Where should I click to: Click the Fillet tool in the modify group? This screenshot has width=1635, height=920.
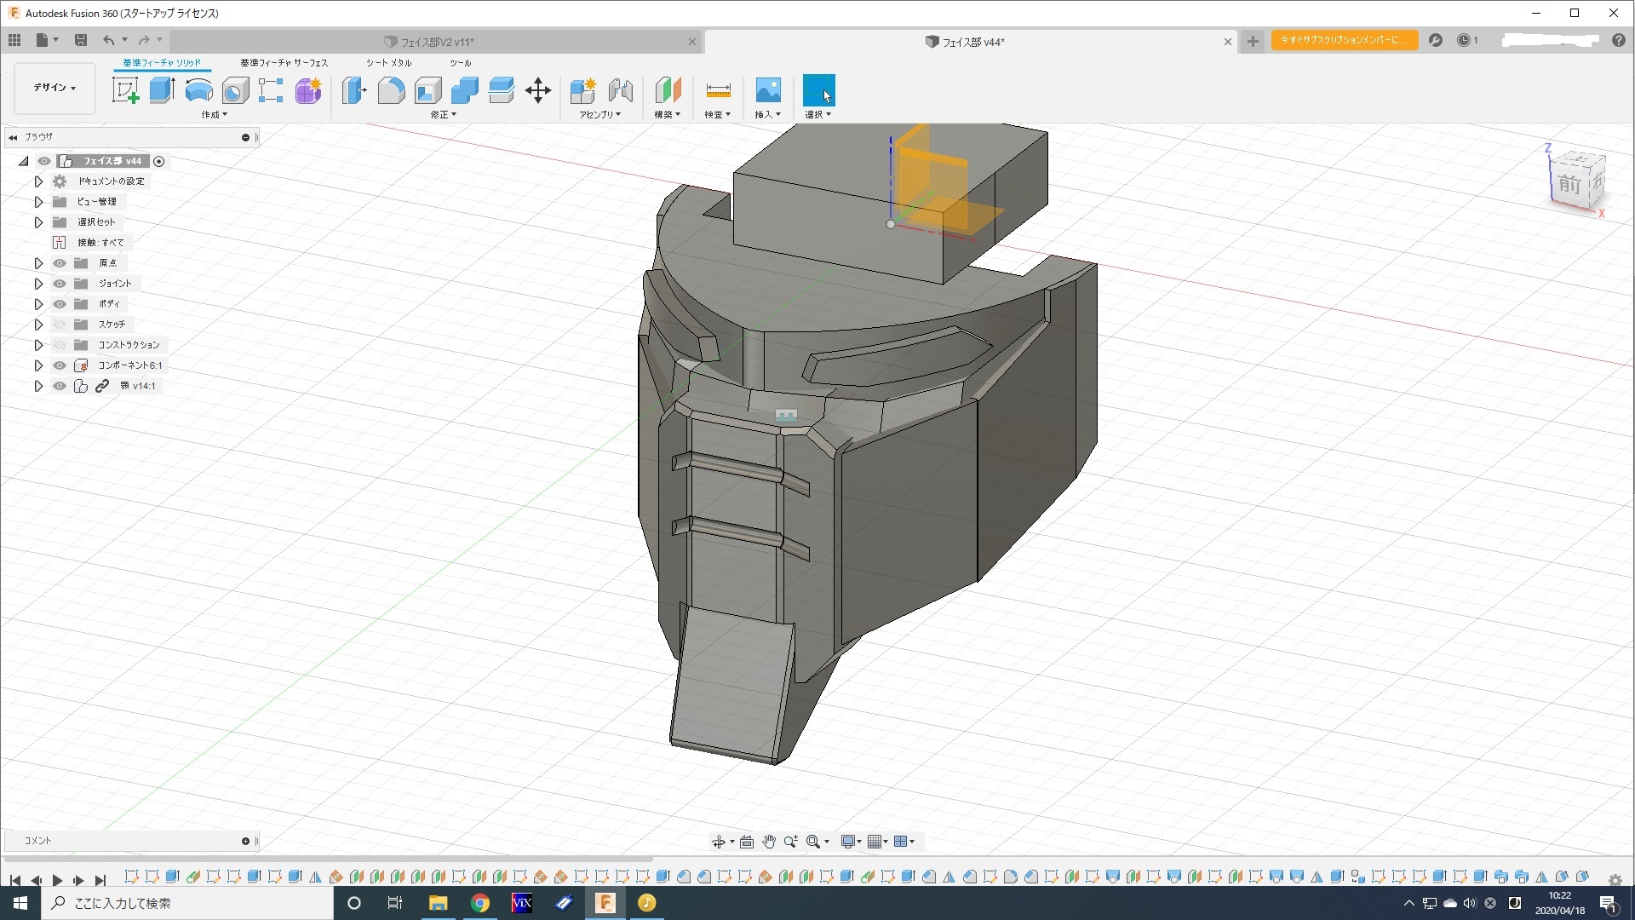click(x=391, y=90)
